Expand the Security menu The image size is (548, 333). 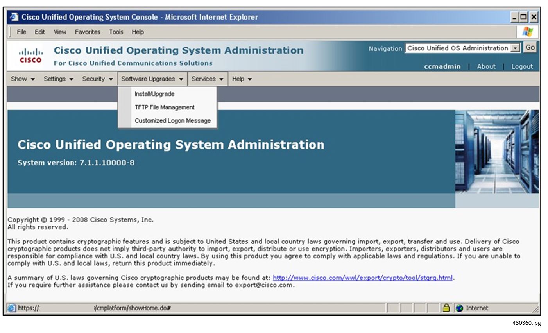[97, 79]
